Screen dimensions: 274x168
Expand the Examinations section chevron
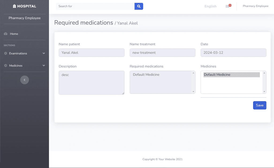44,53
